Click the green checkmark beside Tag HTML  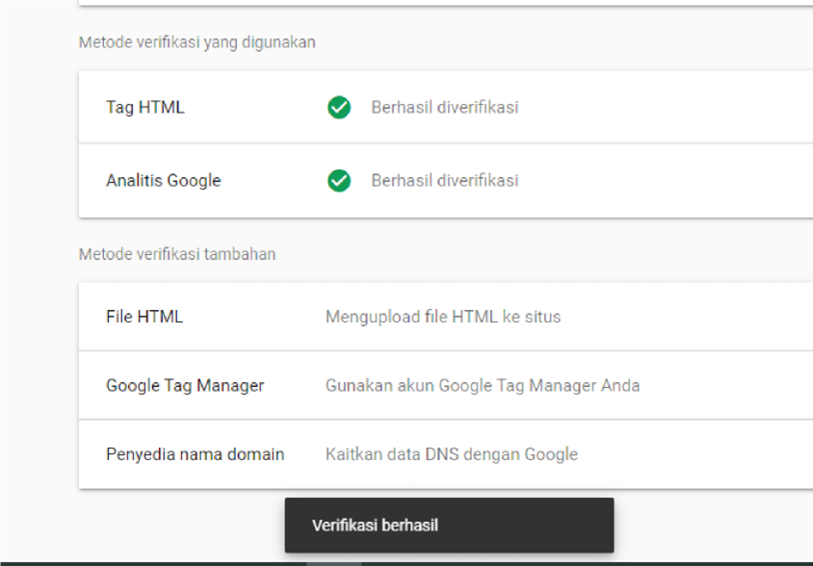click(x=339, y=107)
